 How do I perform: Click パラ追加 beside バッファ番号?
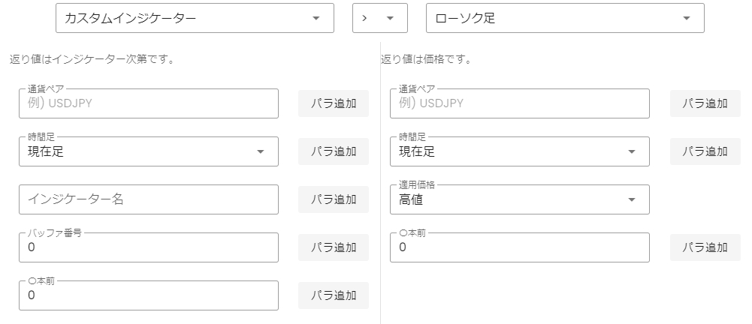(x=334, y=247)
